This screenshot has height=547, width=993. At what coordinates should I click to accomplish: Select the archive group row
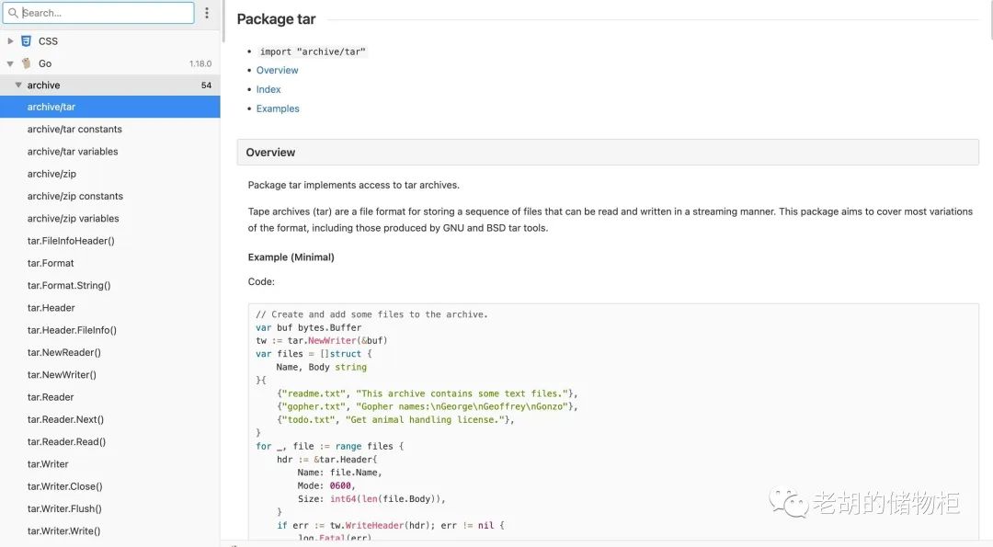110,85
